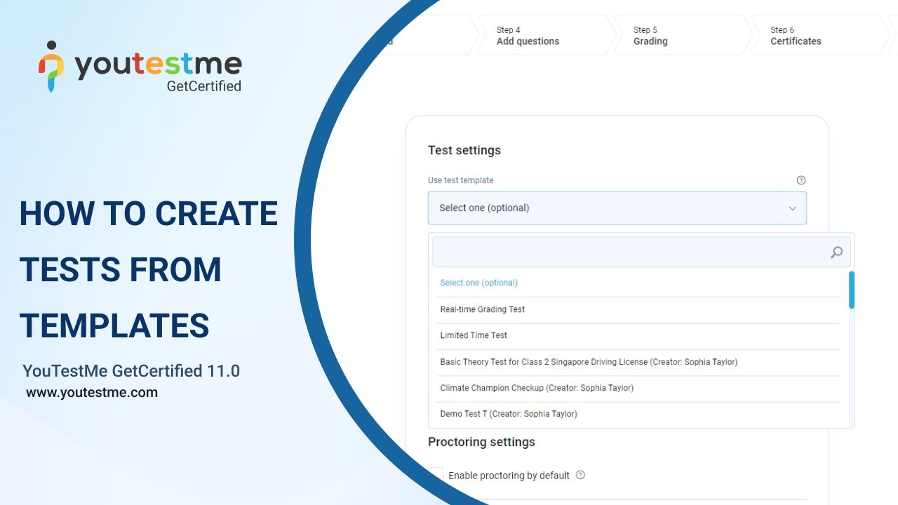Select Limited Time Test template
The image size is (898, 505).
coord(638,335)
